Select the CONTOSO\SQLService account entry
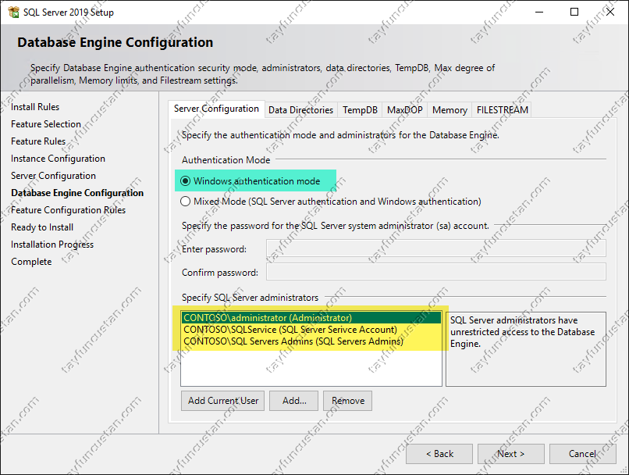 (311, 329)
